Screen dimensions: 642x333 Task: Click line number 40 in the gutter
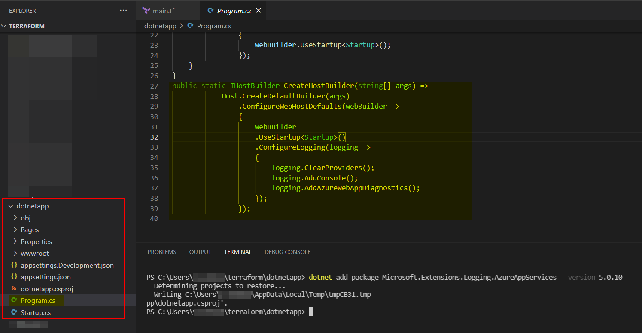153,219
